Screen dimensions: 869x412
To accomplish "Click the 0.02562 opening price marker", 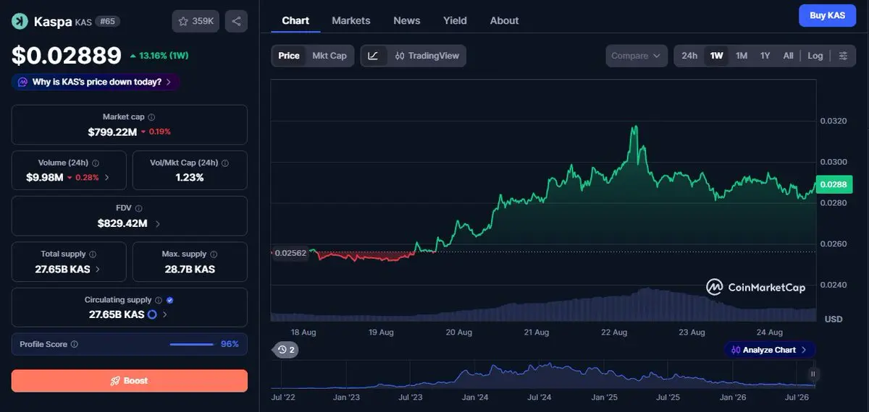I will point(290,253).
